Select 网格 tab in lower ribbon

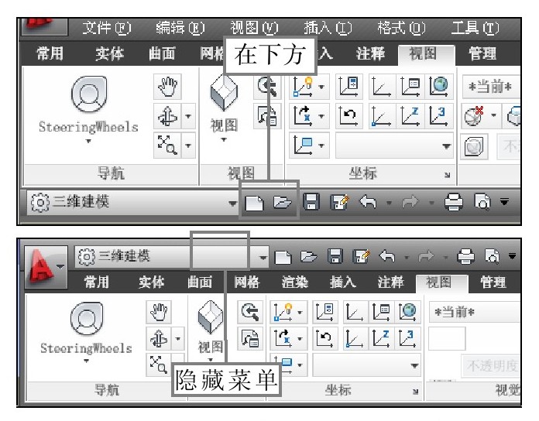[x=247, y=282]
